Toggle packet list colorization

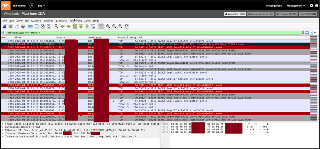[x=101, y=26]
